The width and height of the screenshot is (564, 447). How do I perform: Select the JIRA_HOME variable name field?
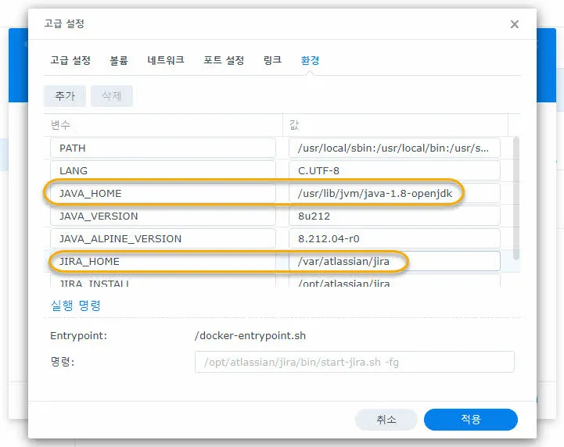click(x=163, y=261)
